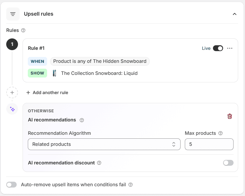The height and width of the screenshot is (196, 245).
Task: Click the SHOW badge in Rule #1
Action: (37, 73)
